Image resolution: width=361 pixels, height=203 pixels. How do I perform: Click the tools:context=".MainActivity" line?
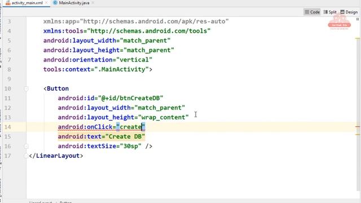tap(98, 69)
